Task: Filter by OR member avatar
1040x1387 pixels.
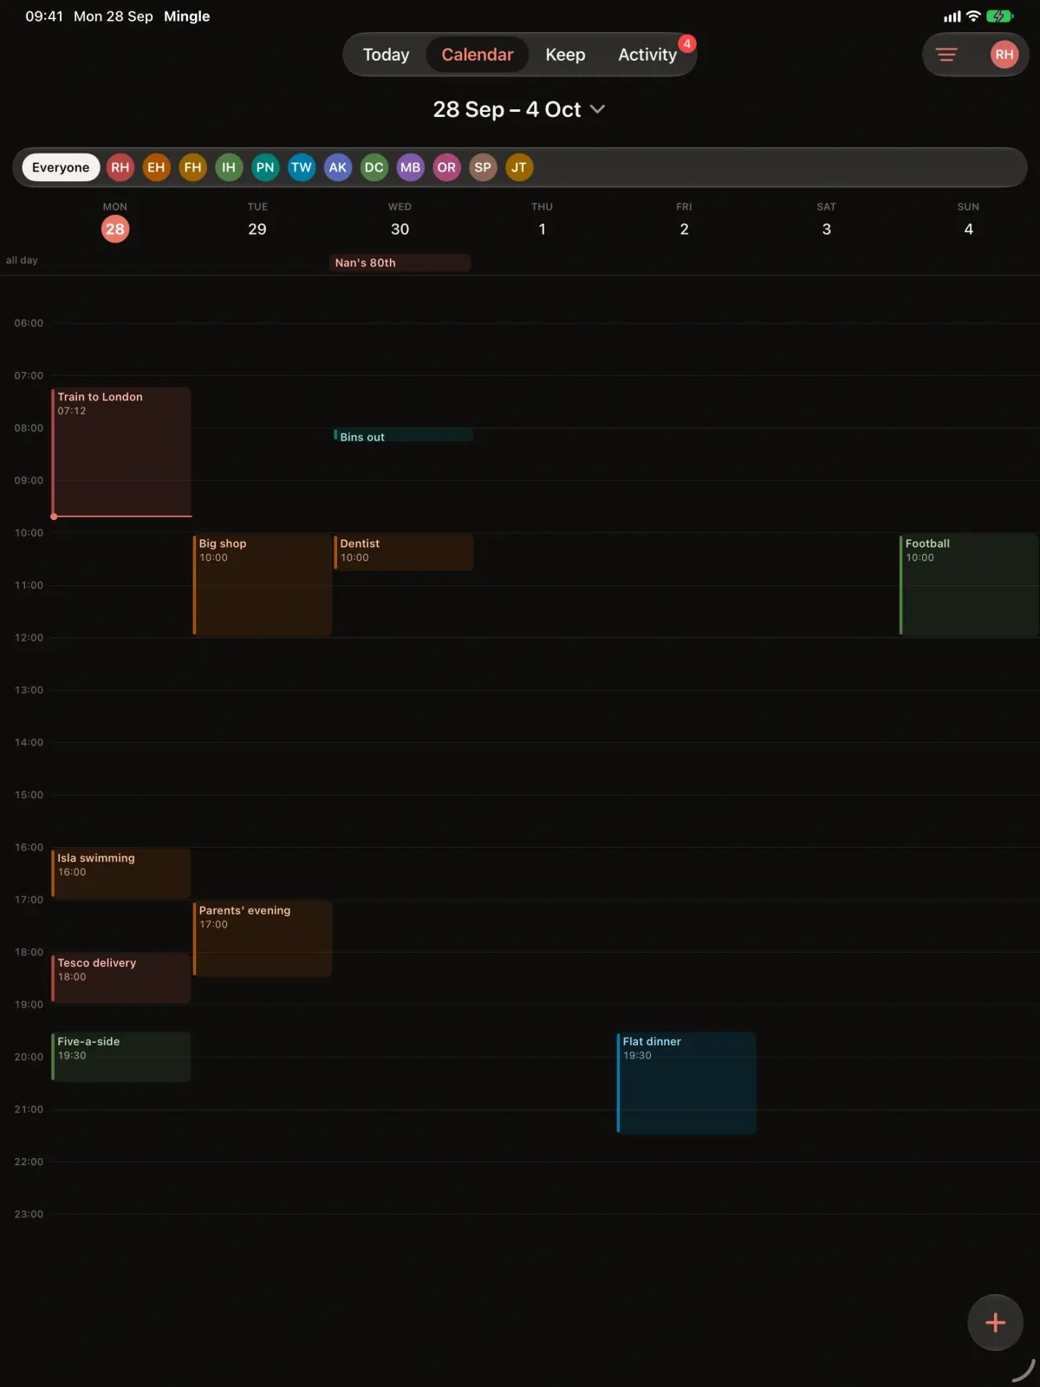Action: coord(446,167)
